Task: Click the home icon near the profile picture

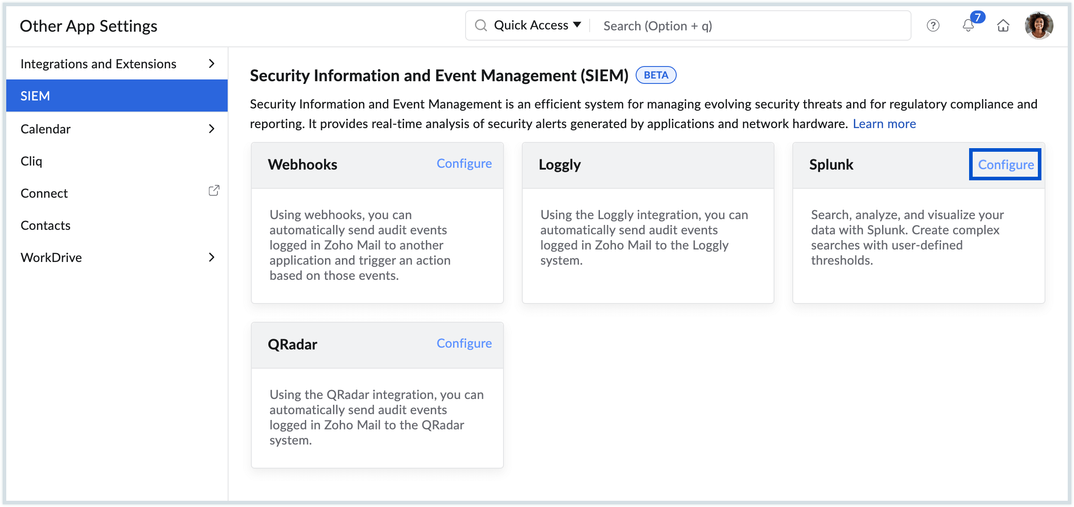Action: pos(1003,26)
